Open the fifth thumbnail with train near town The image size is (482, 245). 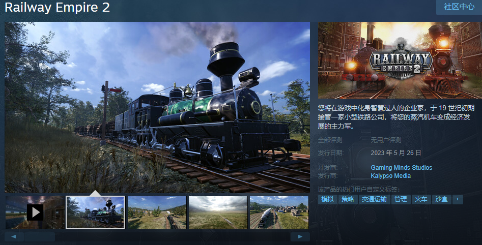coord(279,212)
